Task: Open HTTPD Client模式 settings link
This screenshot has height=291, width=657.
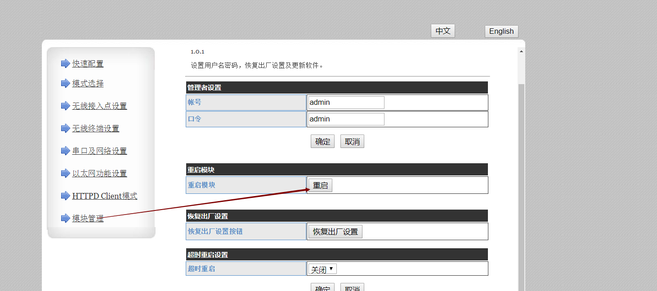Action: click(x=104, y=196)
